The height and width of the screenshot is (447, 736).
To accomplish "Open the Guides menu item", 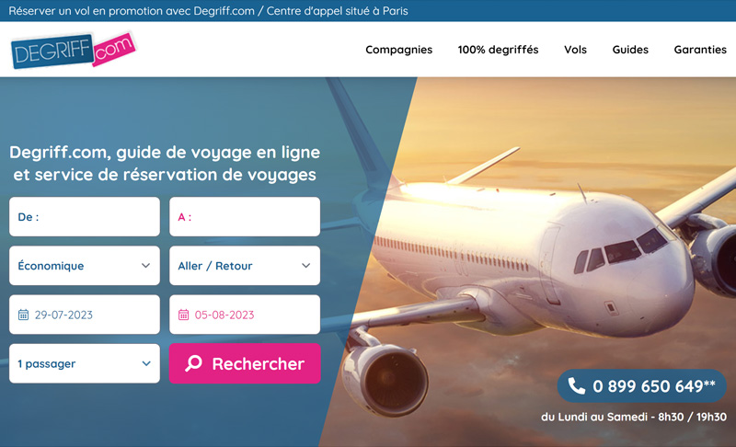I will tap(630, 50).
